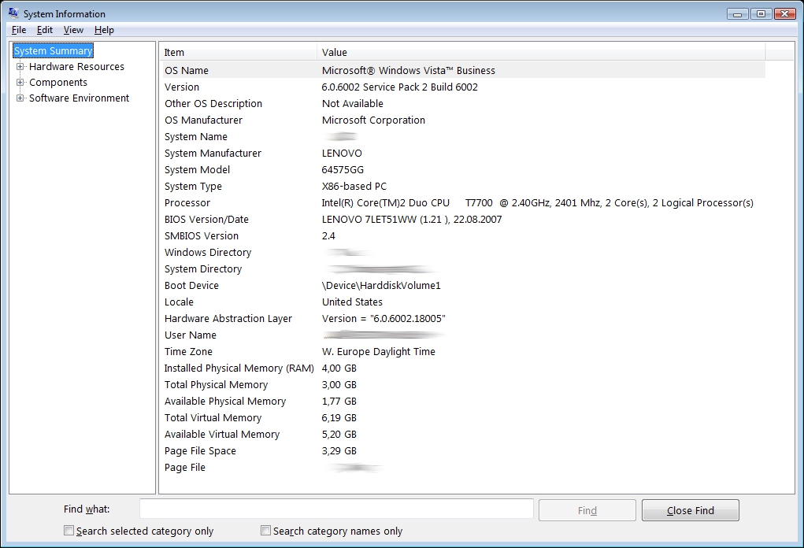
Task: Click the Page File item label
Action: click(184, 468)
